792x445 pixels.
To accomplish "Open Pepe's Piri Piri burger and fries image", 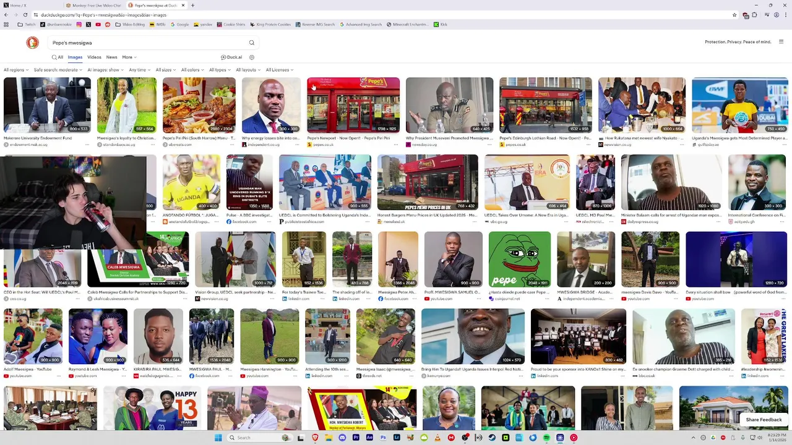I will click(x=199, y=105).
